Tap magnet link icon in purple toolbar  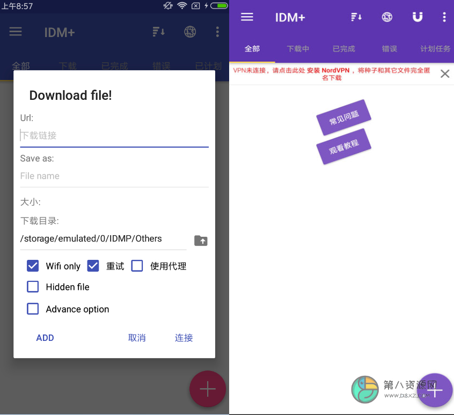click(417, 17)
